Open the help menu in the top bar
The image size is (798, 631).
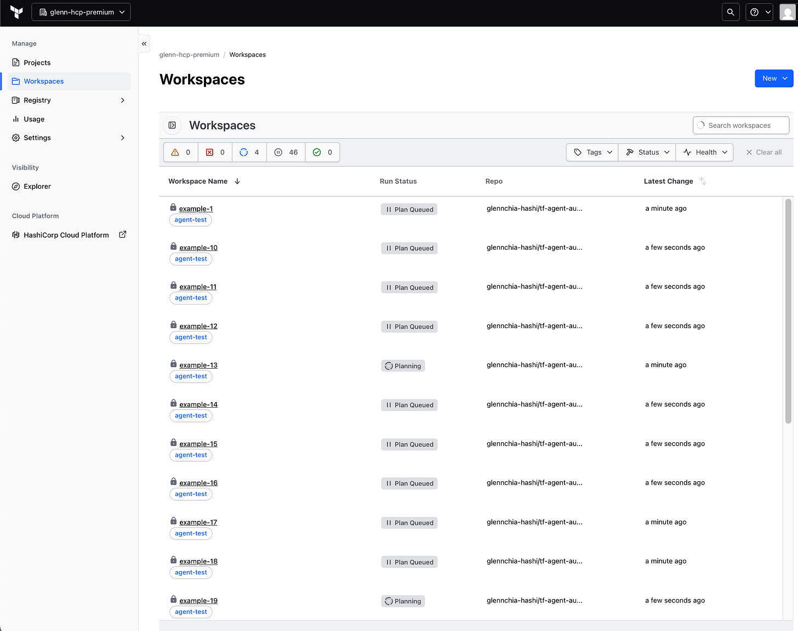(x=759, y=12)
